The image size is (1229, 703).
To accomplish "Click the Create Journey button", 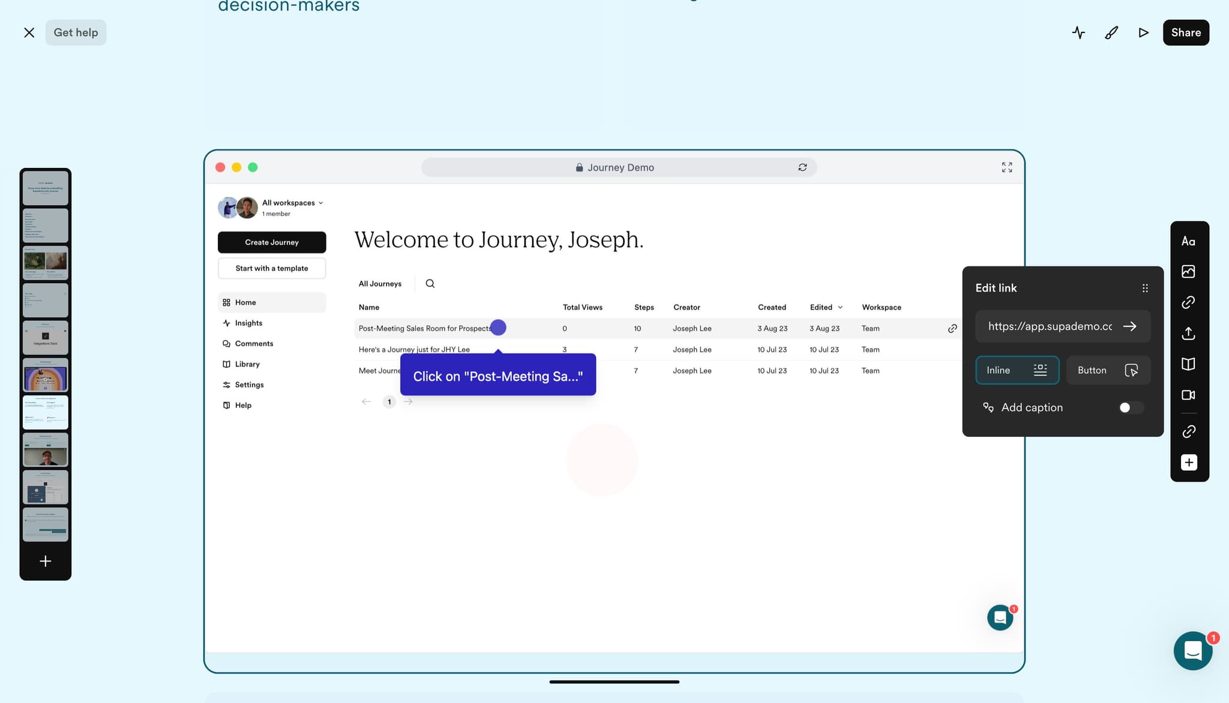I will (271, 242).
